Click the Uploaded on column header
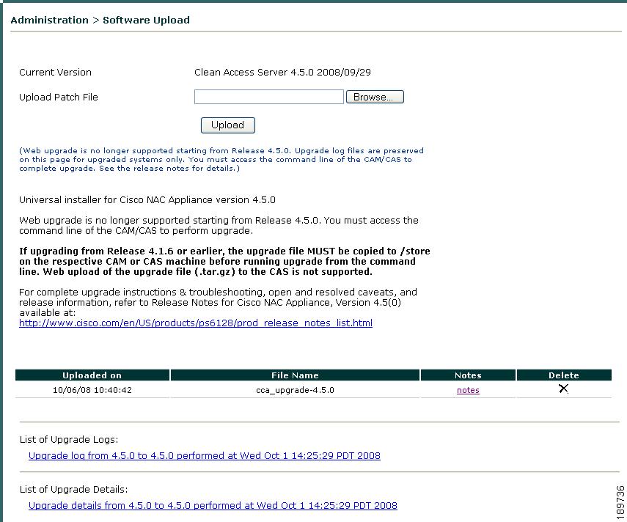 point(92,375)
